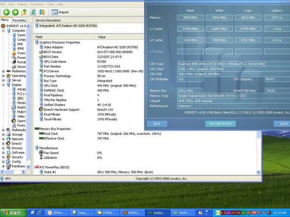
Task: Expand the Software tree node
Action: tap(3, 153)
